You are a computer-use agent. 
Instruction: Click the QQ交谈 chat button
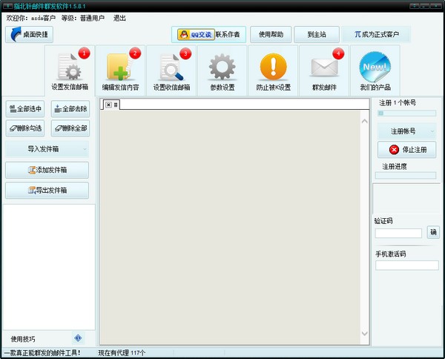coord(193,34)
